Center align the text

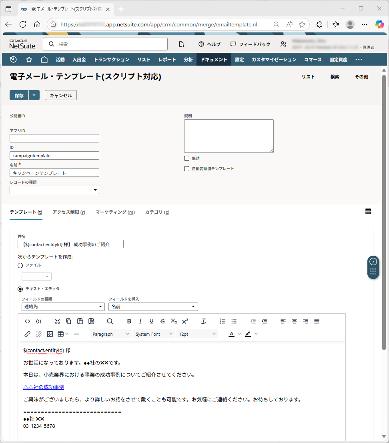coord(295,321)
